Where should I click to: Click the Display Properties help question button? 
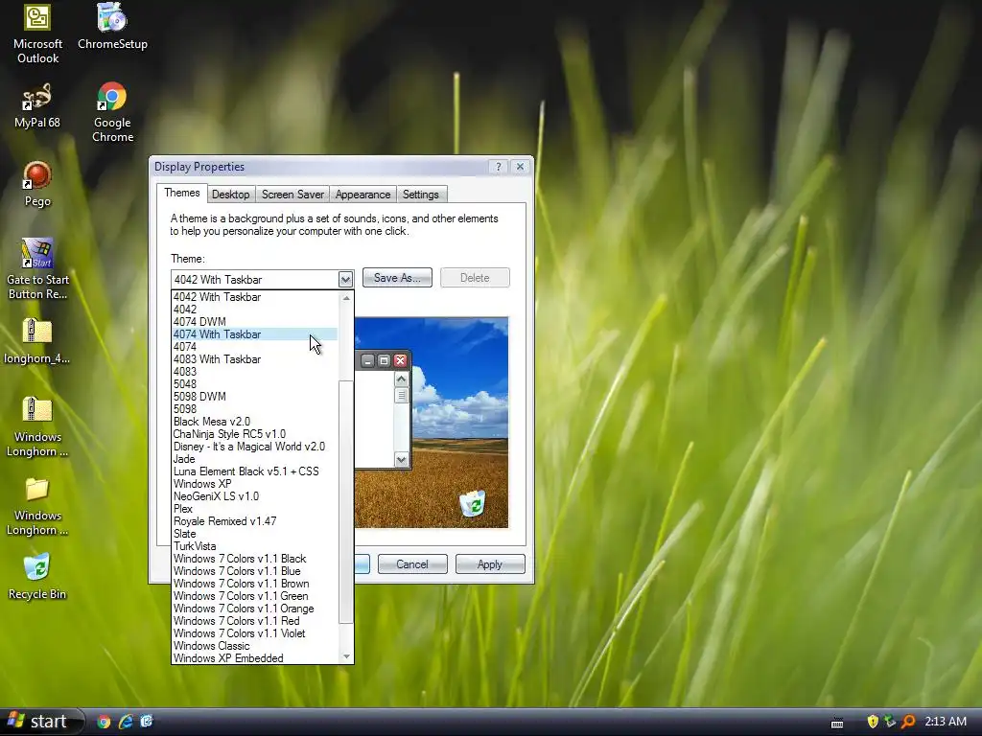tap(499, 167)
